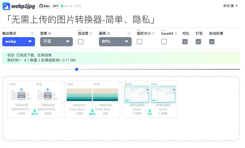
Task: Click the webp2jpg logo icon
Action: point(6,6)
